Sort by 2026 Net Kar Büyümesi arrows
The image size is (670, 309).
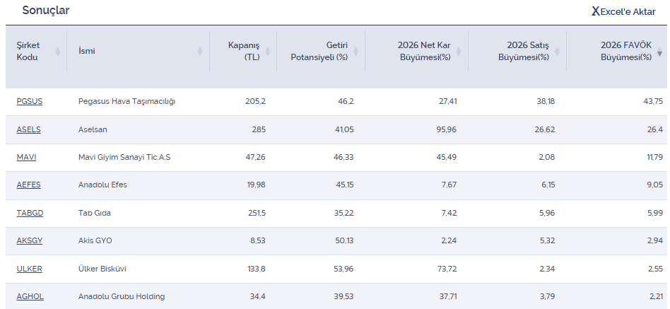[x=458, y=51]
